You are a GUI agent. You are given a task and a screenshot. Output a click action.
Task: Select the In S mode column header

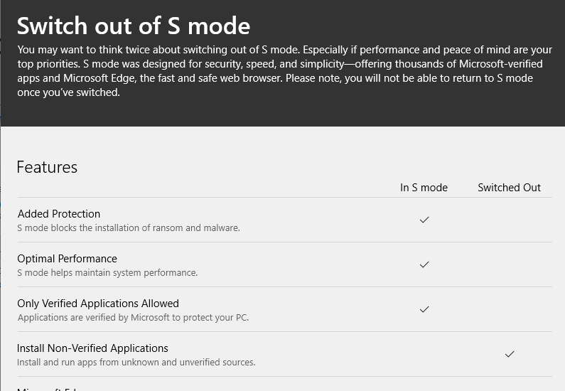point(424,188)
